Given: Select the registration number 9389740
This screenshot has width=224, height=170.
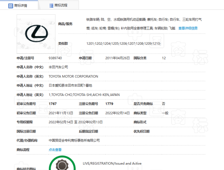Looking at the screenshot, I should click(55, 58).
